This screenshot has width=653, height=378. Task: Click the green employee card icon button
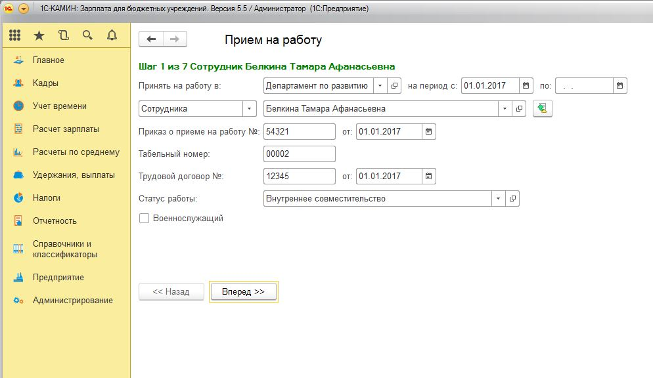click(542, 109)
